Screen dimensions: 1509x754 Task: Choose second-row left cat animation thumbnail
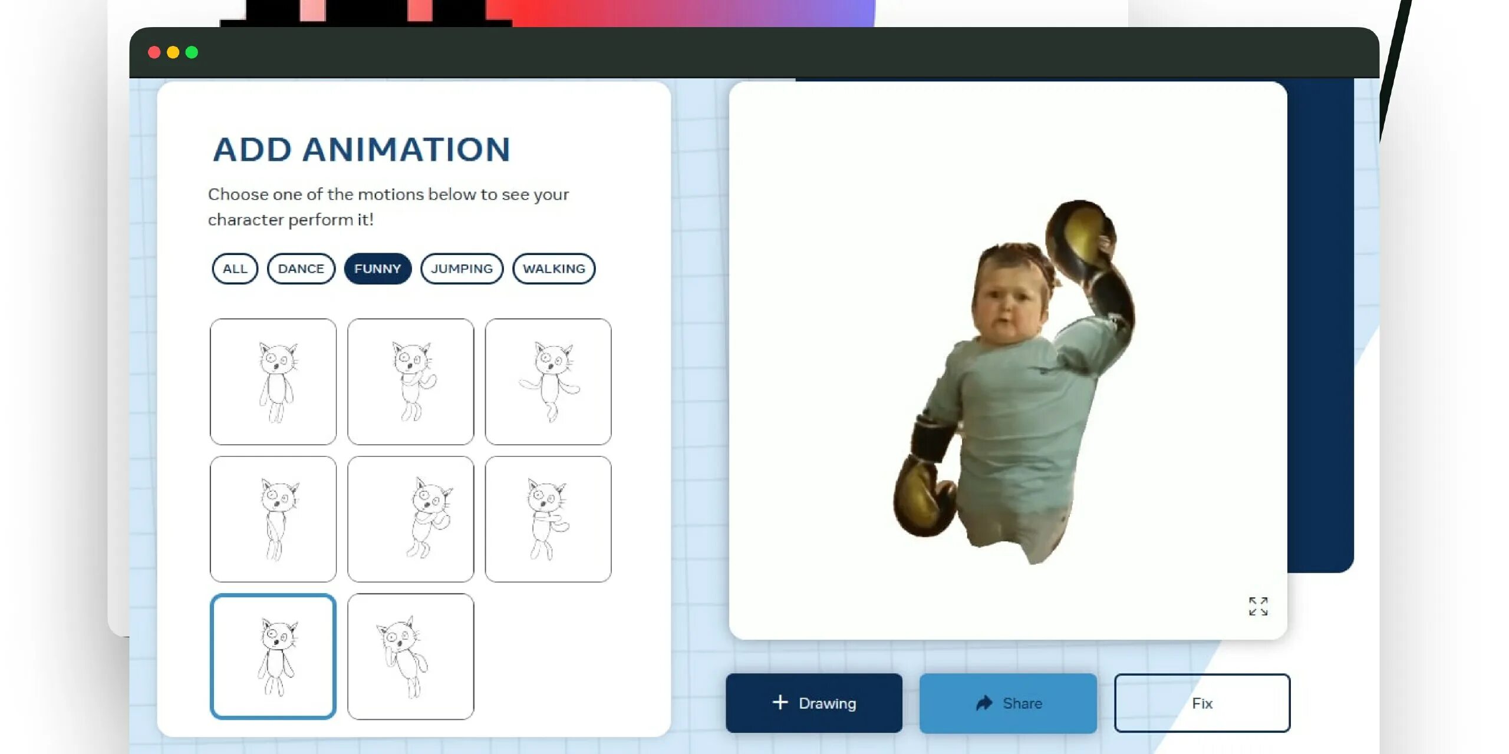click(x=273, y=519)
